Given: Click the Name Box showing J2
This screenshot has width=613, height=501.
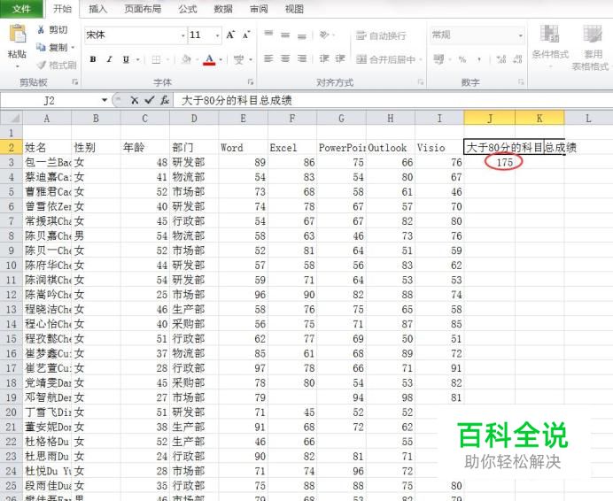Looking at the screenshot, I should [x=50, y=100].
